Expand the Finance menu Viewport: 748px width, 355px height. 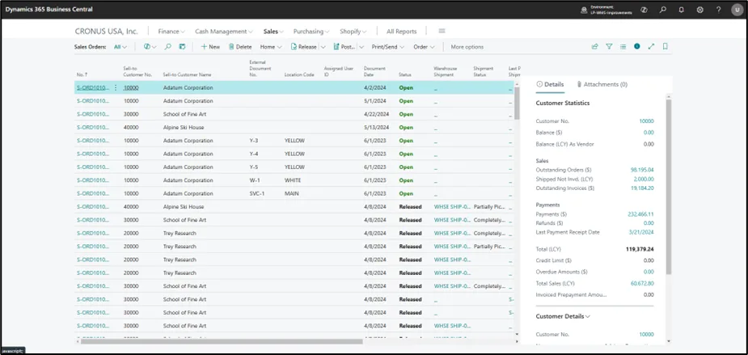coord(171,32)
